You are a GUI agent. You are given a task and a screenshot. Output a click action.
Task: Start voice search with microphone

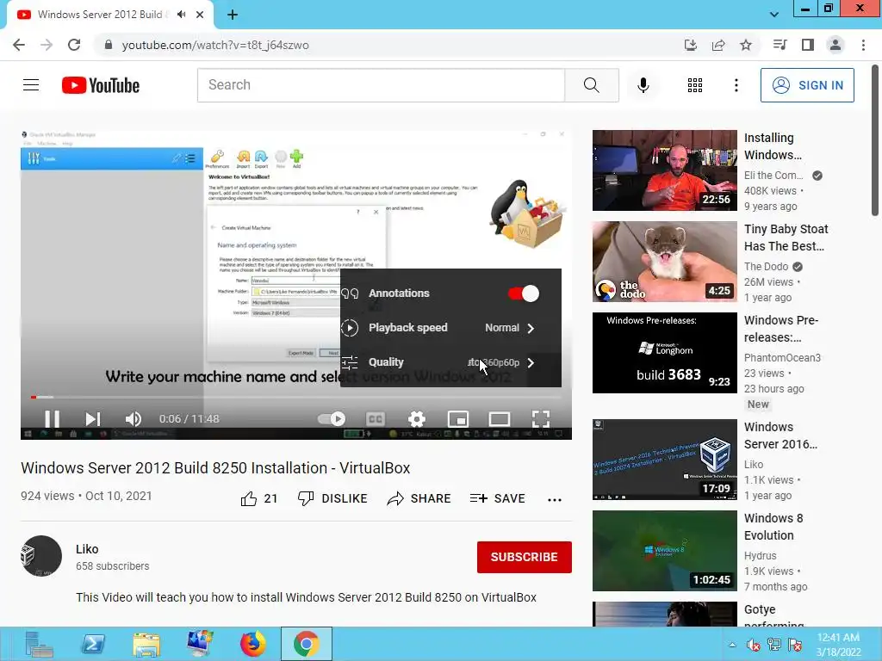(x=643, y=85)
